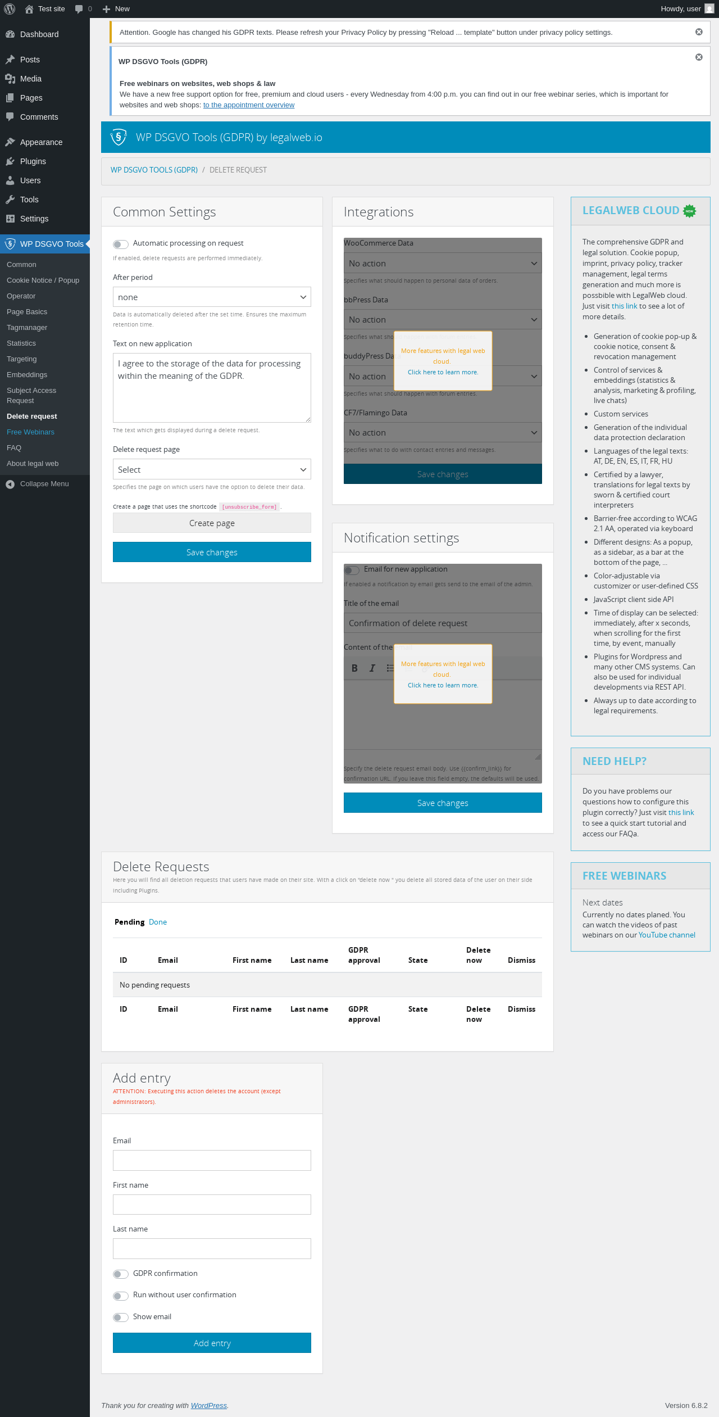719x1417 pixels.
Task: Toggle Show email switch
Action: coord(121,1318)
